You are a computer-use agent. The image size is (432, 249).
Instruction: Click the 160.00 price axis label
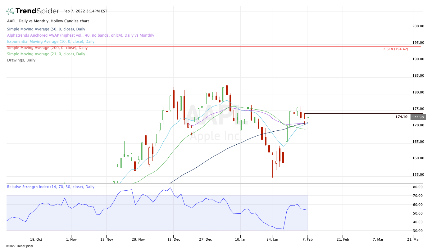tap(418, 158)
